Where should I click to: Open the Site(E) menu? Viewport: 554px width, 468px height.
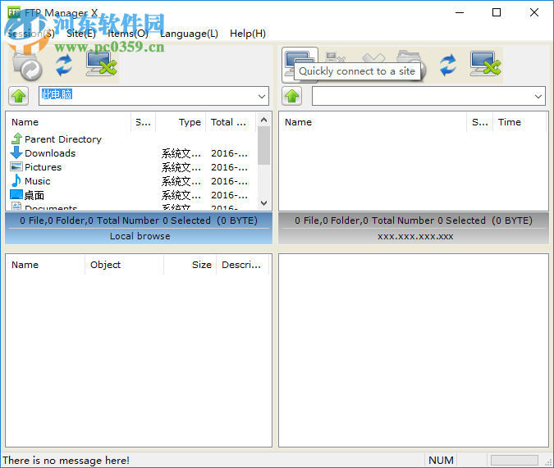click(x=81, y=34)
